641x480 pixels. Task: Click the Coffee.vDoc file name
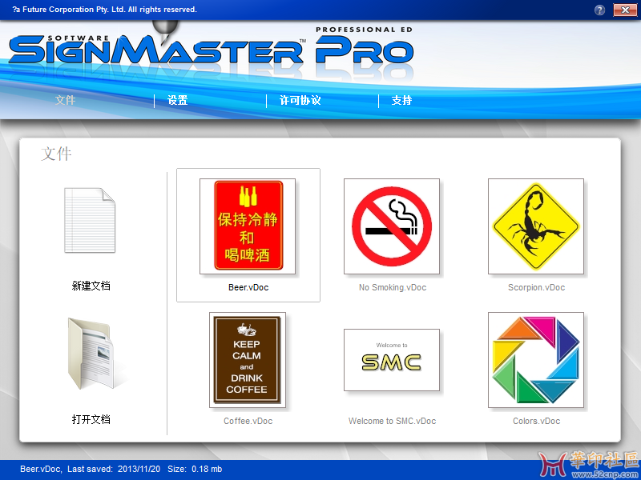(248, 421)
